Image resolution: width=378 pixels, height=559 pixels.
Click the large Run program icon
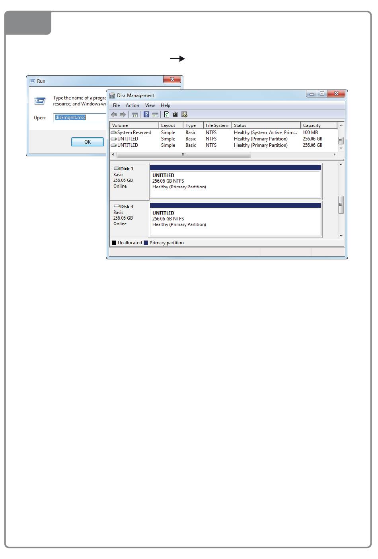click(40, 101)
